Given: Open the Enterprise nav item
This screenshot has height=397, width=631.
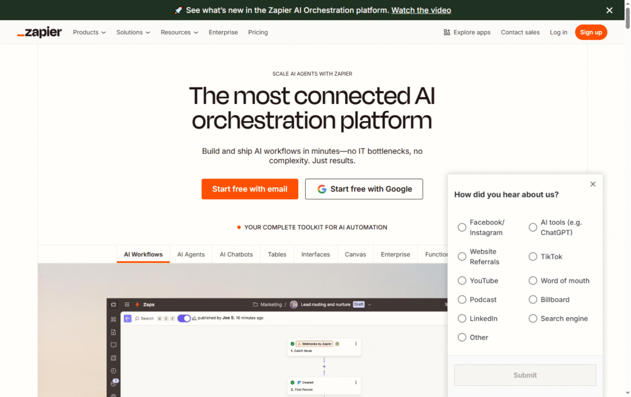Looking at the screenshot, I should coord(223,32).
